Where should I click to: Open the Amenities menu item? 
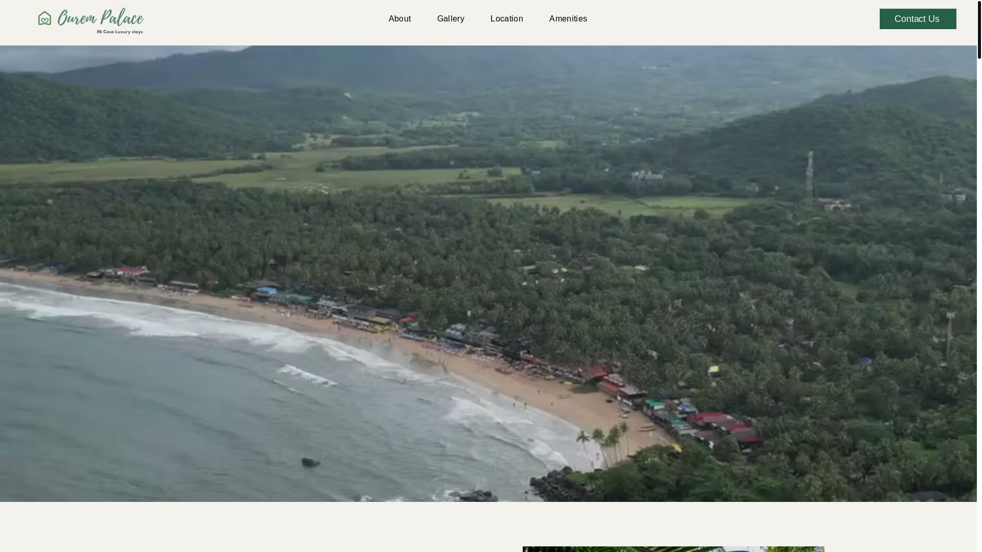tap(568, 19)
